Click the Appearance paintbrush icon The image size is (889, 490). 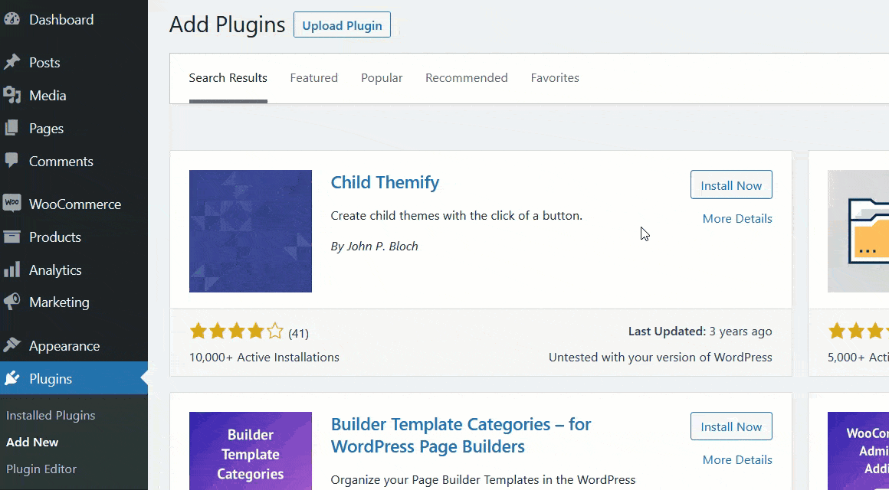tap(11, 345)
